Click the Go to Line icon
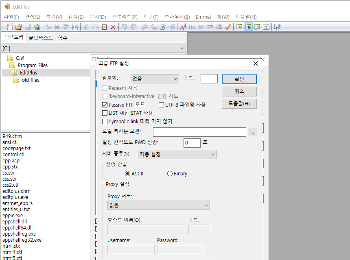Image resolution: width=350 pixels, height=260 pixels. coord(172,27)
